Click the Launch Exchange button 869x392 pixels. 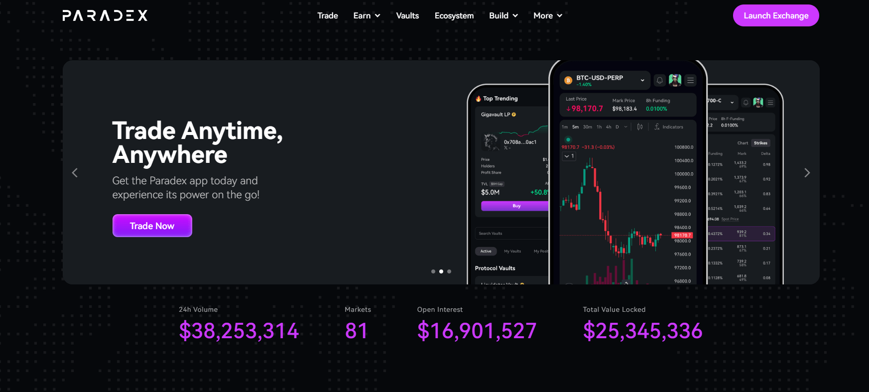[x=776, y=15]
